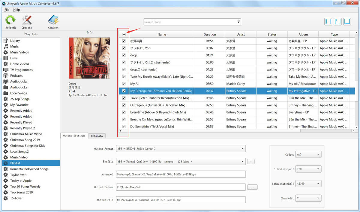Uncheck the Outrageous (Junkie XL) checkbox
The image size is (360, 212).
[124, 105]
